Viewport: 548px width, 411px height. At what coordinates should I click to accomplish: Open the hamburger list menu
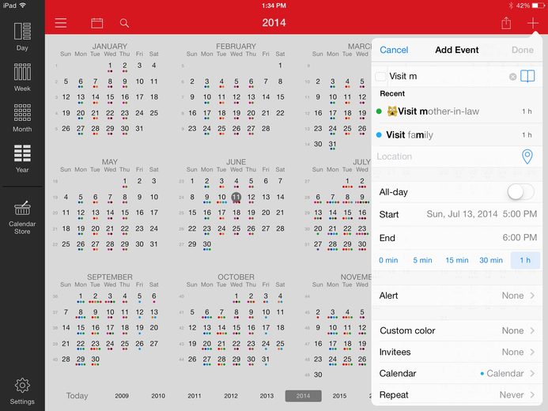point(61,23)
